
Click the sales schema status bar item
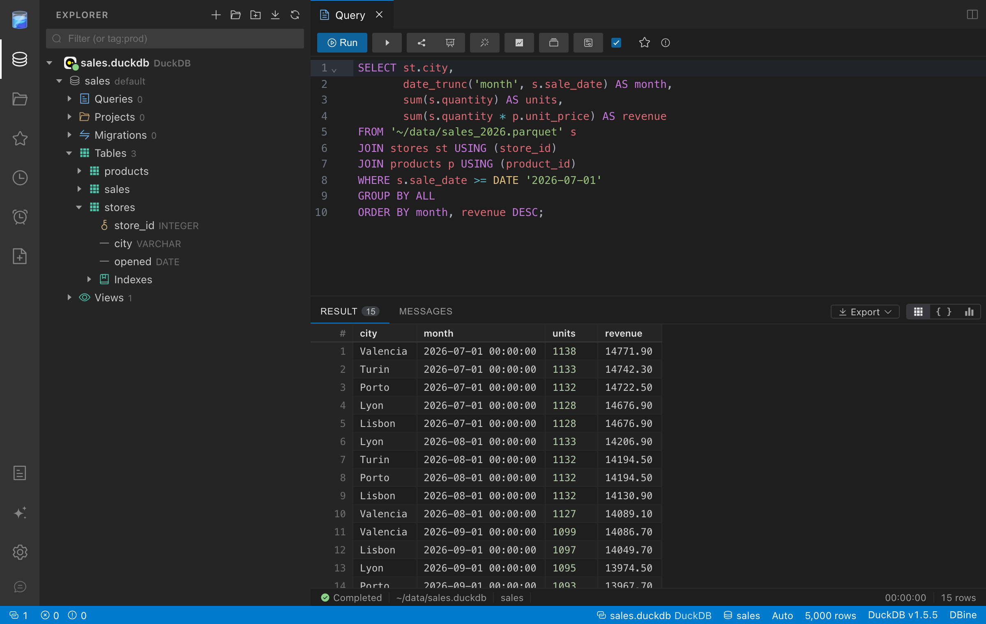click(742, 615)
